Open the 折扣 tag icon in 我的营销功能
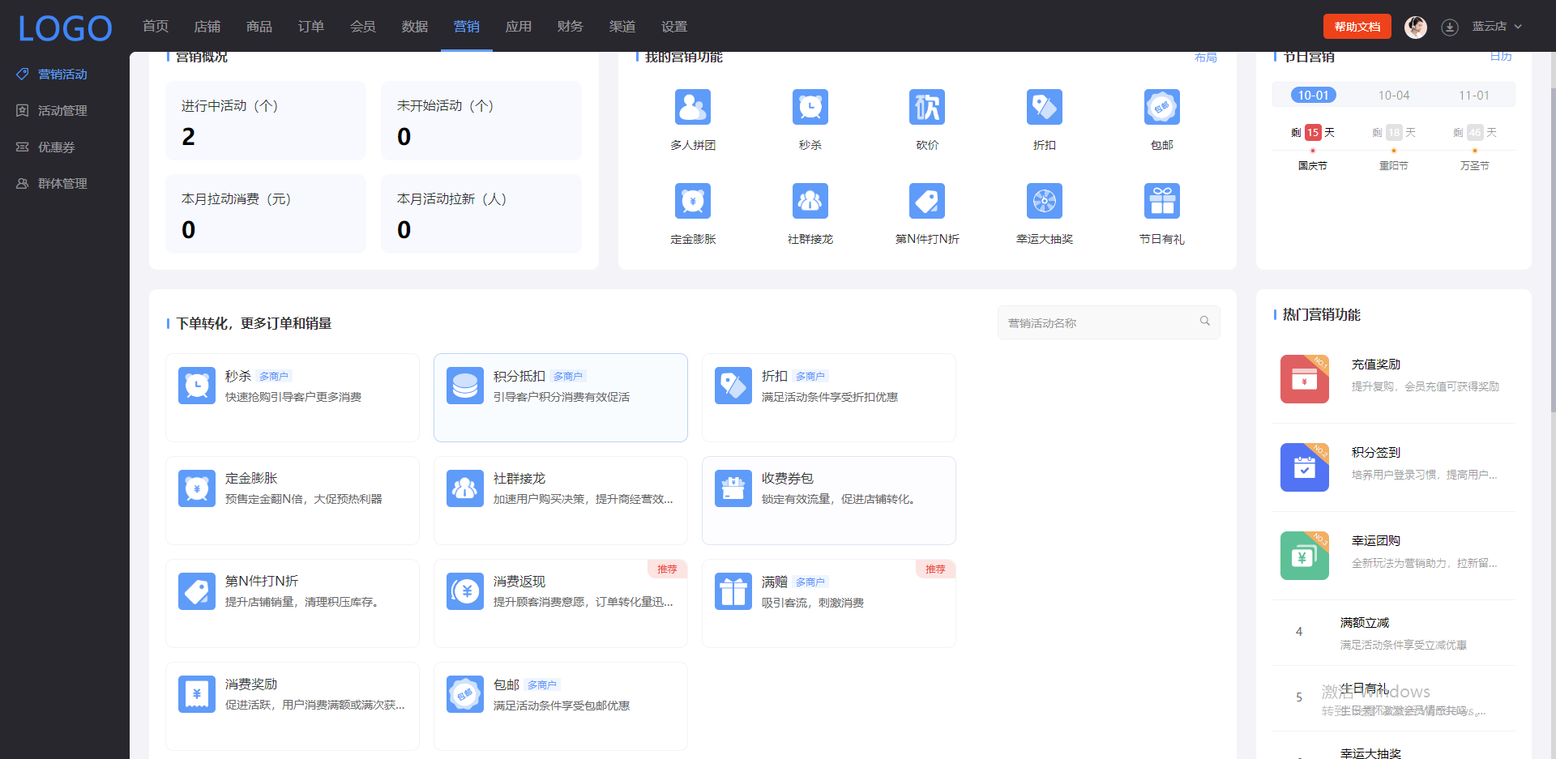The width and height of the screenshot is (1556, 759). point(1044,107)
